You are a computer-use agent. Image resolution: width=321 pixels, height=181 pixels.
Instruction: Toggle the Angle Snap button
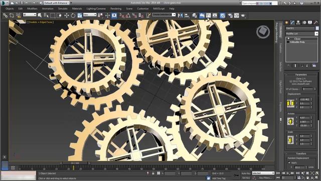128,16
